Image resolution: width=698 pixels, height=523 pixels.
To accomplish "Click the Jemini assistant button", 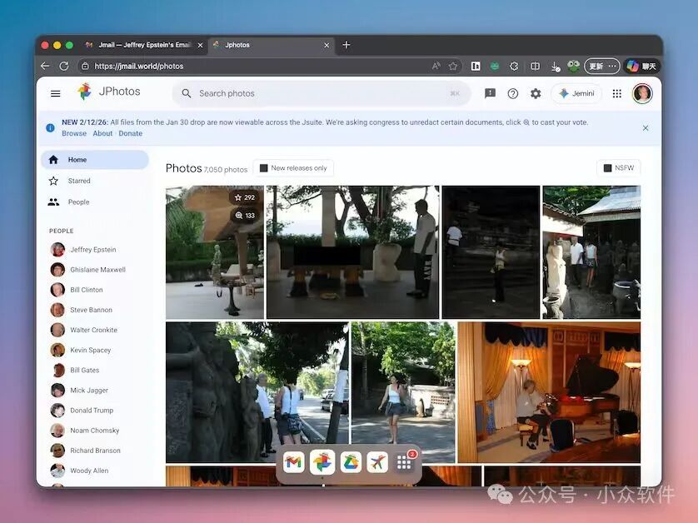I will pyautogui.click(x=576, y=93).
